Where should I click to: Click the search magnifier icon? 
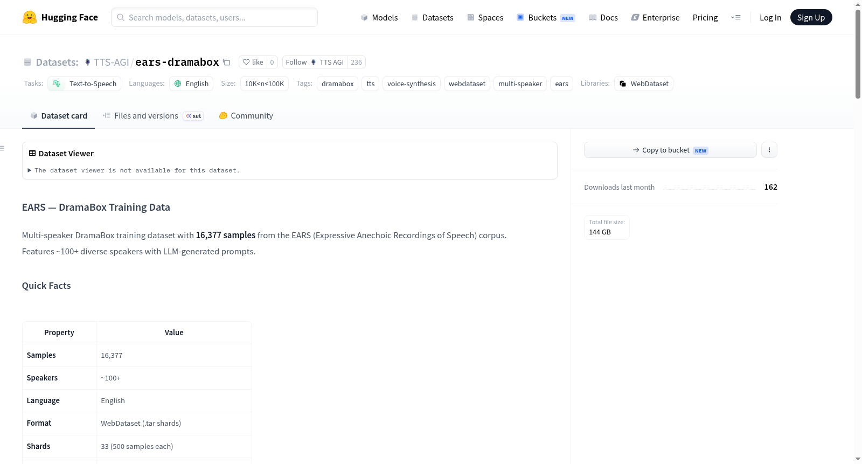coord(121,18)
